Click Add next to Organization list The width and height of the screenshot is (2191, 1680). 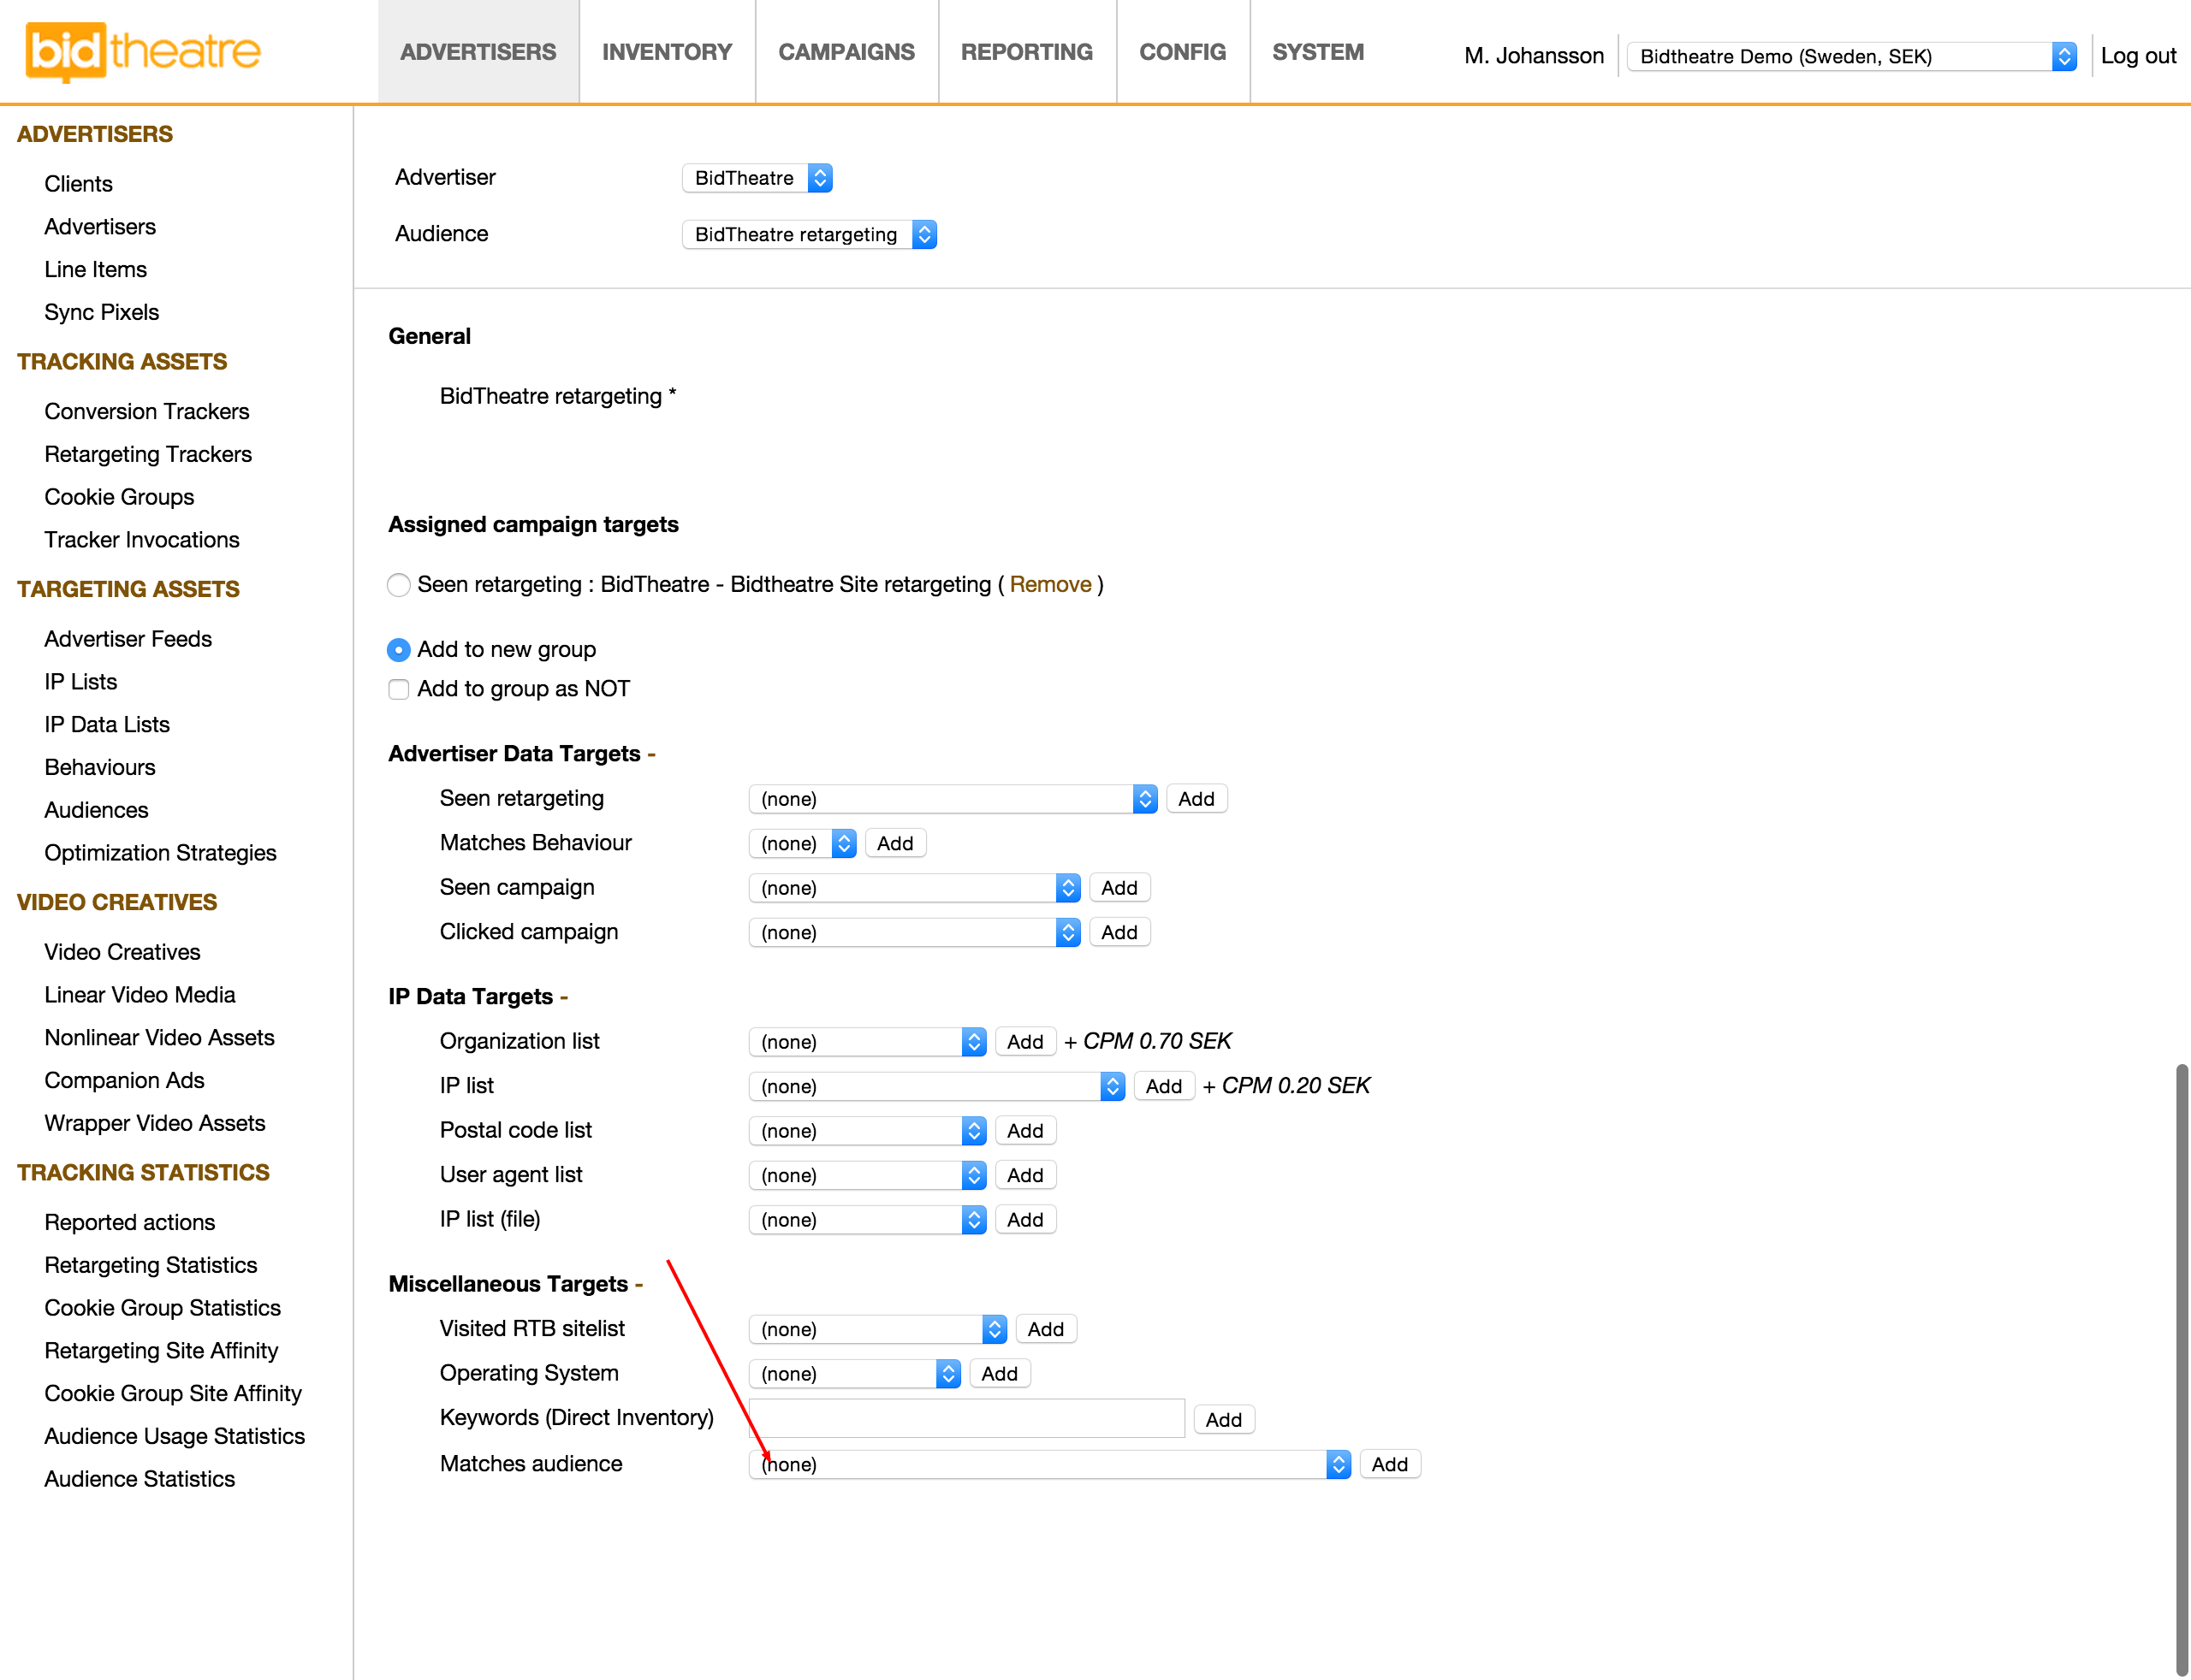[1024, 1042]
